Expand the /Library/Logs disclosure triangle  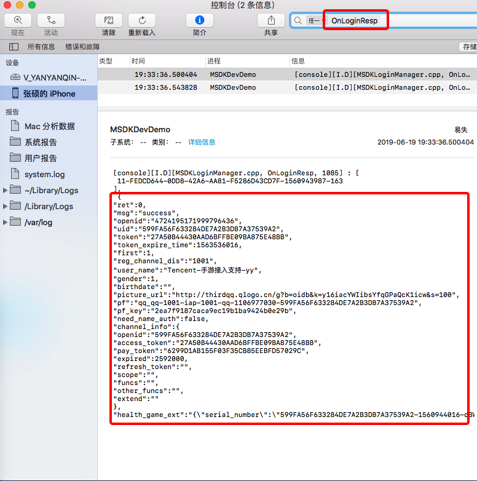click(x=5, y=206)
